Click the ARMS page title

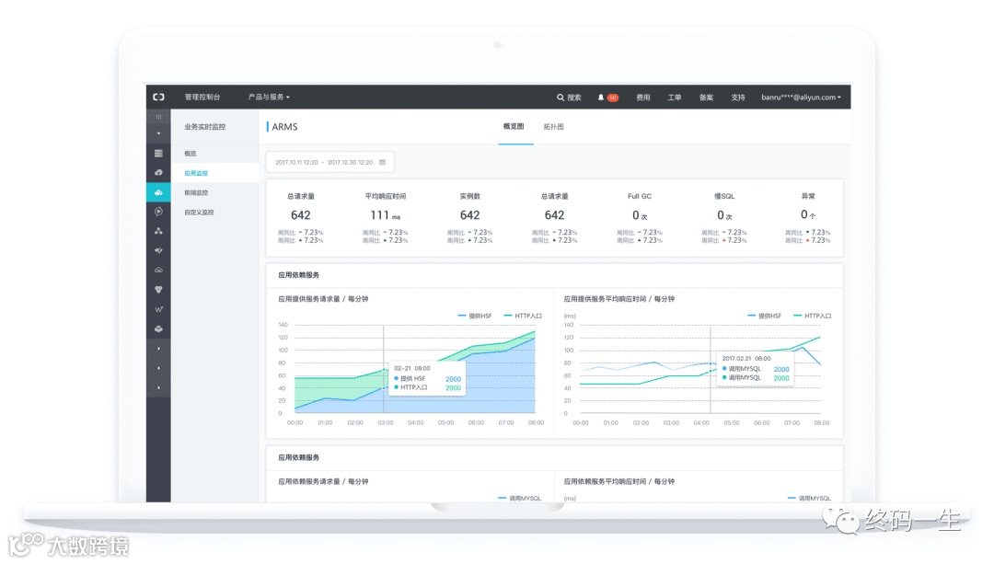tap(284, 127)
